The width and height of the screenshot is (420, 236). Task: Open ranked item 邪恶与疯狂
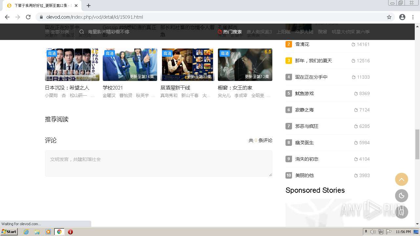click(307, 126)
